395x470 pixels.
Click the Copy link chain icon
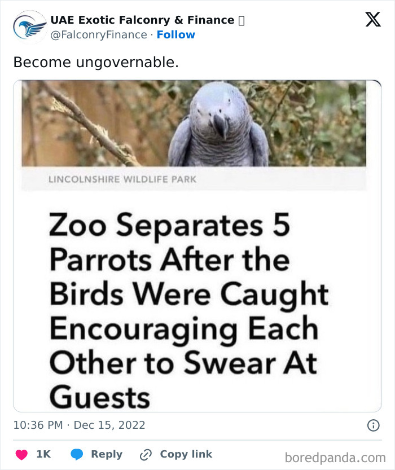tap(145, 454)
